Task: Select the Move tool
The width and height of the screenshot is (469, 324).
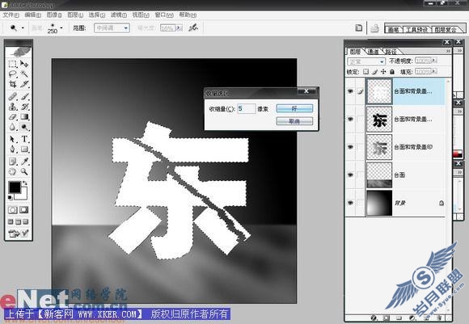Action: [24, 64]
